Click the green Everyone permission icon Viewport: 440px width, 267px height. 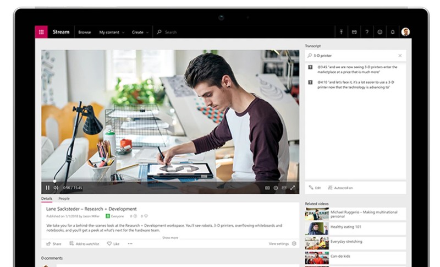(107, 216)
